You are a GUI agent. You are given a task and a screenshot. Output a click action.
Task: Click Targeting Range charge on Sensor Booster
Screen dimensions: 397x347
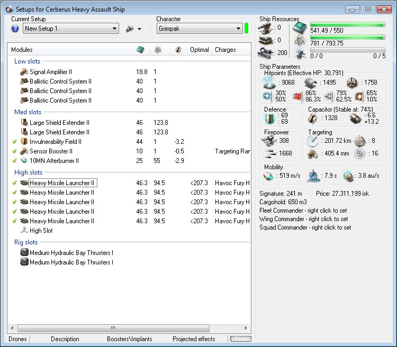coord(232,151)
